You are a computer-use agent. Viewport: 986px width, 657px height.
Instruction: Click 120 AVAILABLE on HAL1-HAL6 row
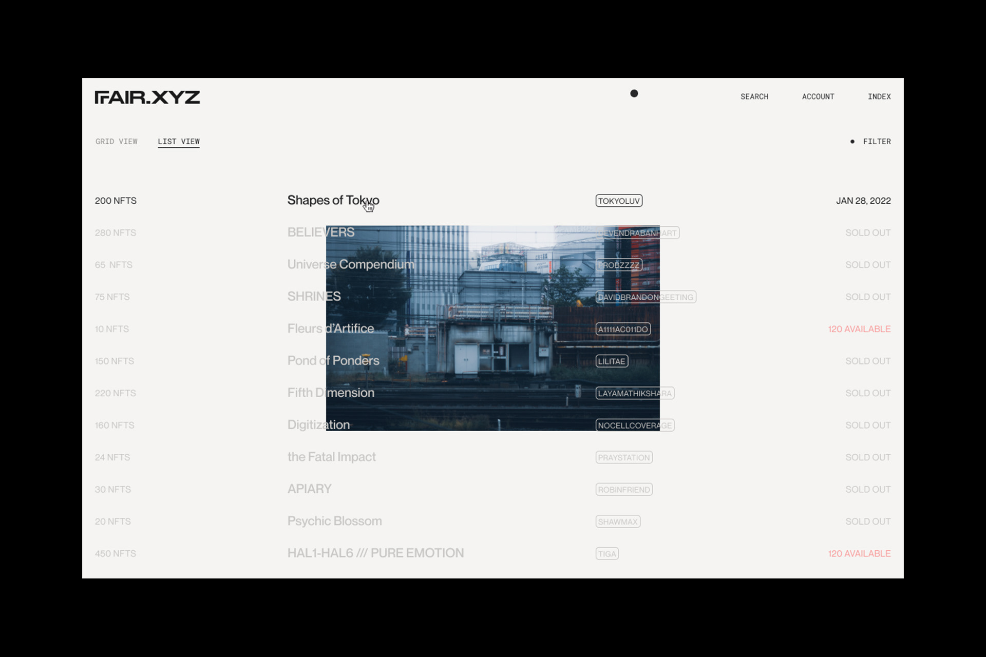pos(859,554)
